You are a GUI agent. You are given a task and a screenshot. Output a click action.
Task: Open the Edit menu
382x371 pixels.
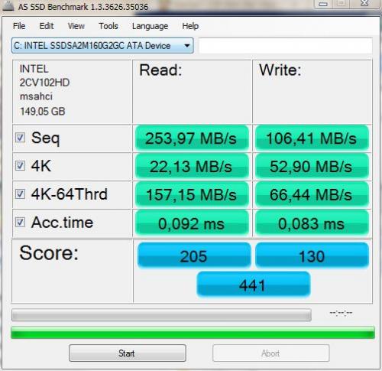click(47, 26)
